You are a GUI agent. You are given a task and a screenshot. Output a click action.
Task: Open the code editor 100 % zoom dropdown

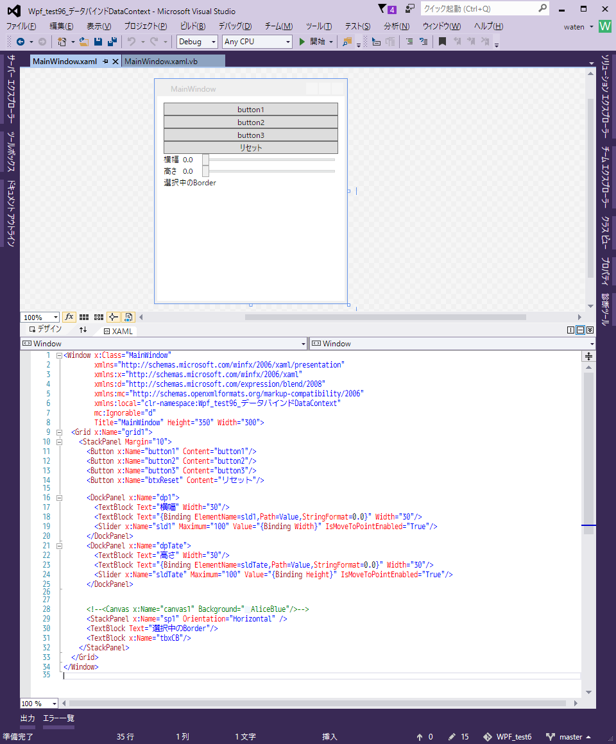[39, 703]
